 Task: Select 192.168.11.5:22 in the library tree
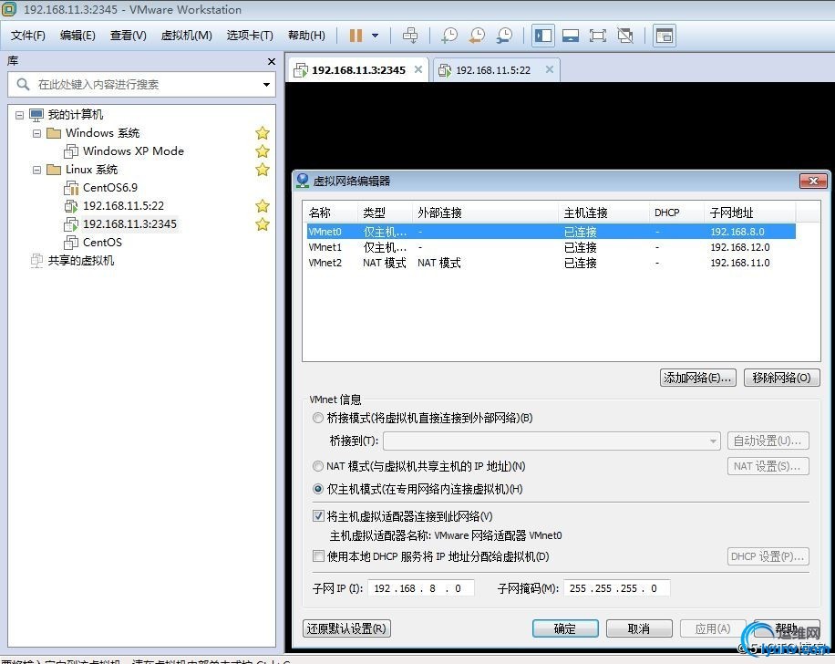click(x=123, y=206)
